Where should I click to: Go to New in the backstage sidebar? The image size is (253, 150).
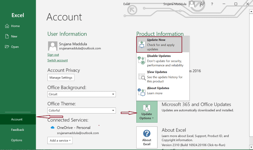click(x=18, y=36)
